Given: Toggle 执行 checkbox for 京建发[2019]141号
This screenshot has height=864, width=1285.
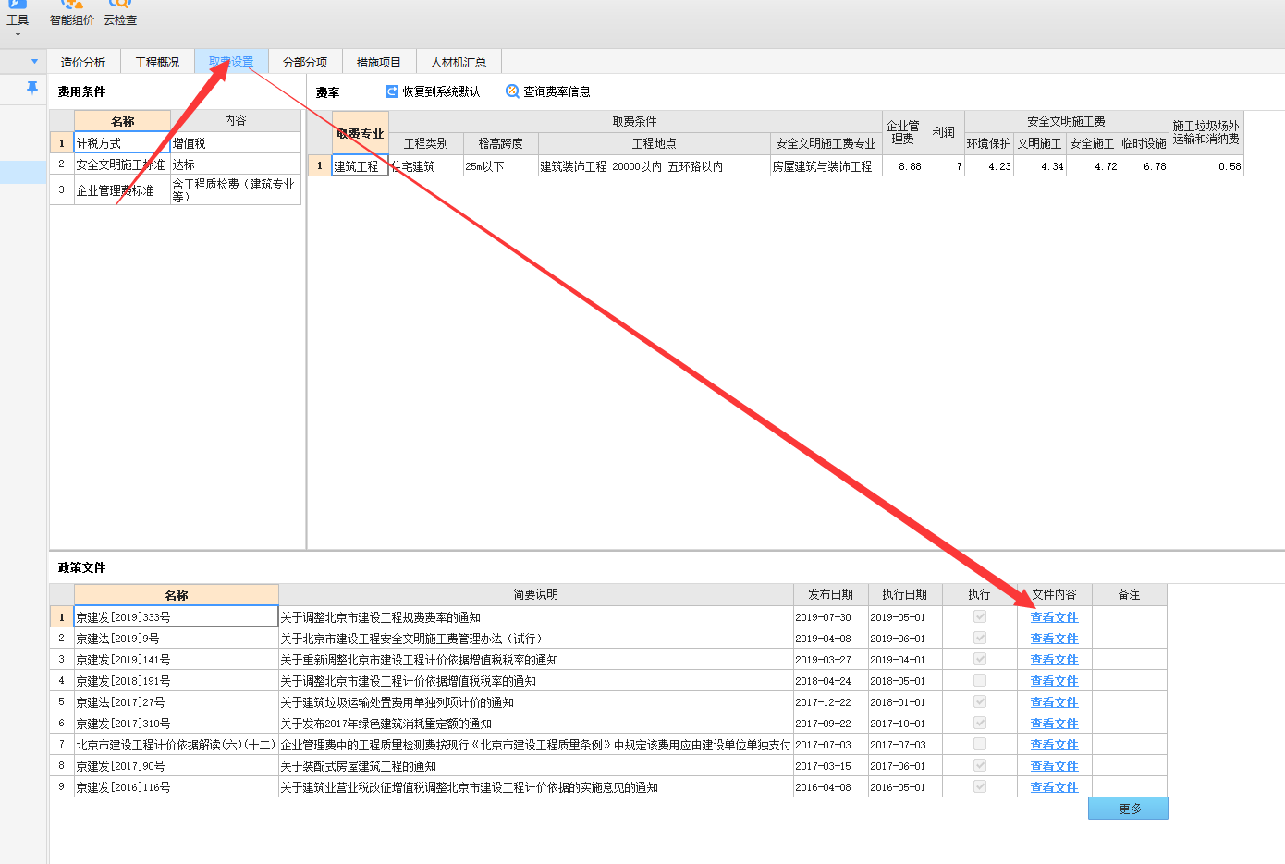Looking at the screenshot, I should coord(980,659).
